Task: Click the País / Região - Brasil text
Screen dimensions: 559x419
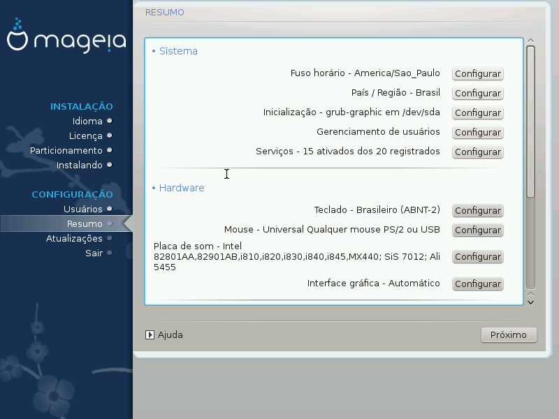Action: coord(395,93)
